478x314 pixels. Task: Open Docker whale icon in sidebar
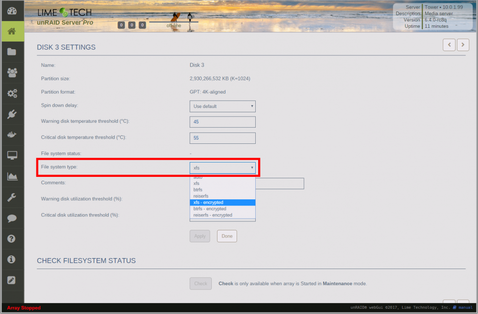(x=12, y=134)
